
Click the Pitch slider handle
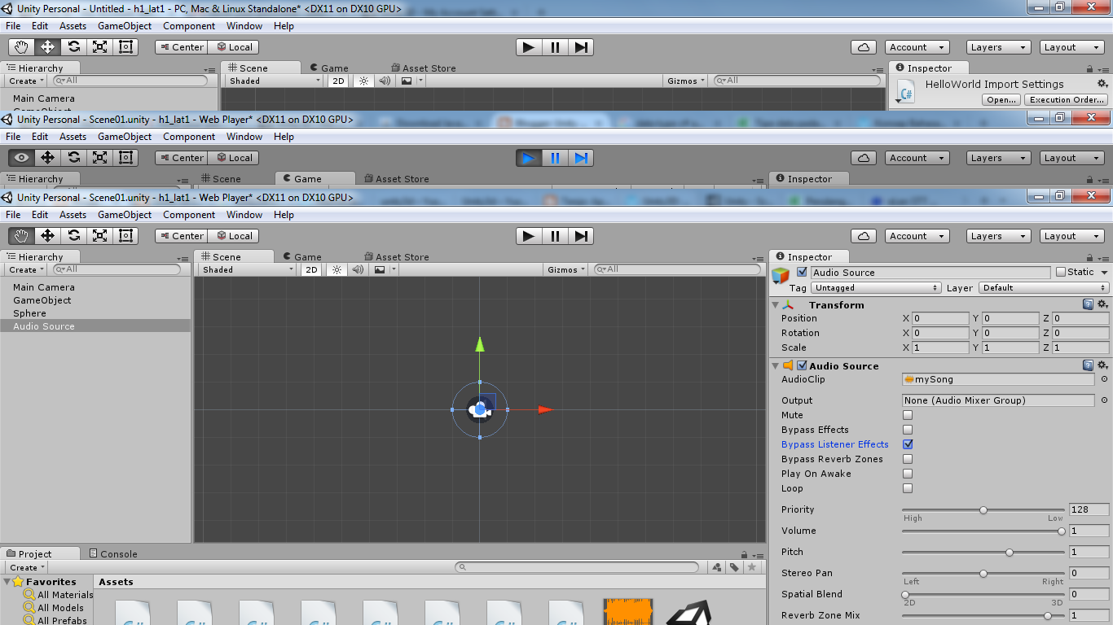(1010, 552)
